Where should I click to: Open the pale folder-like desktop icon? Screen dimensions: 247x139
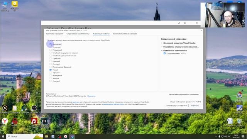(x=15, y=109)
